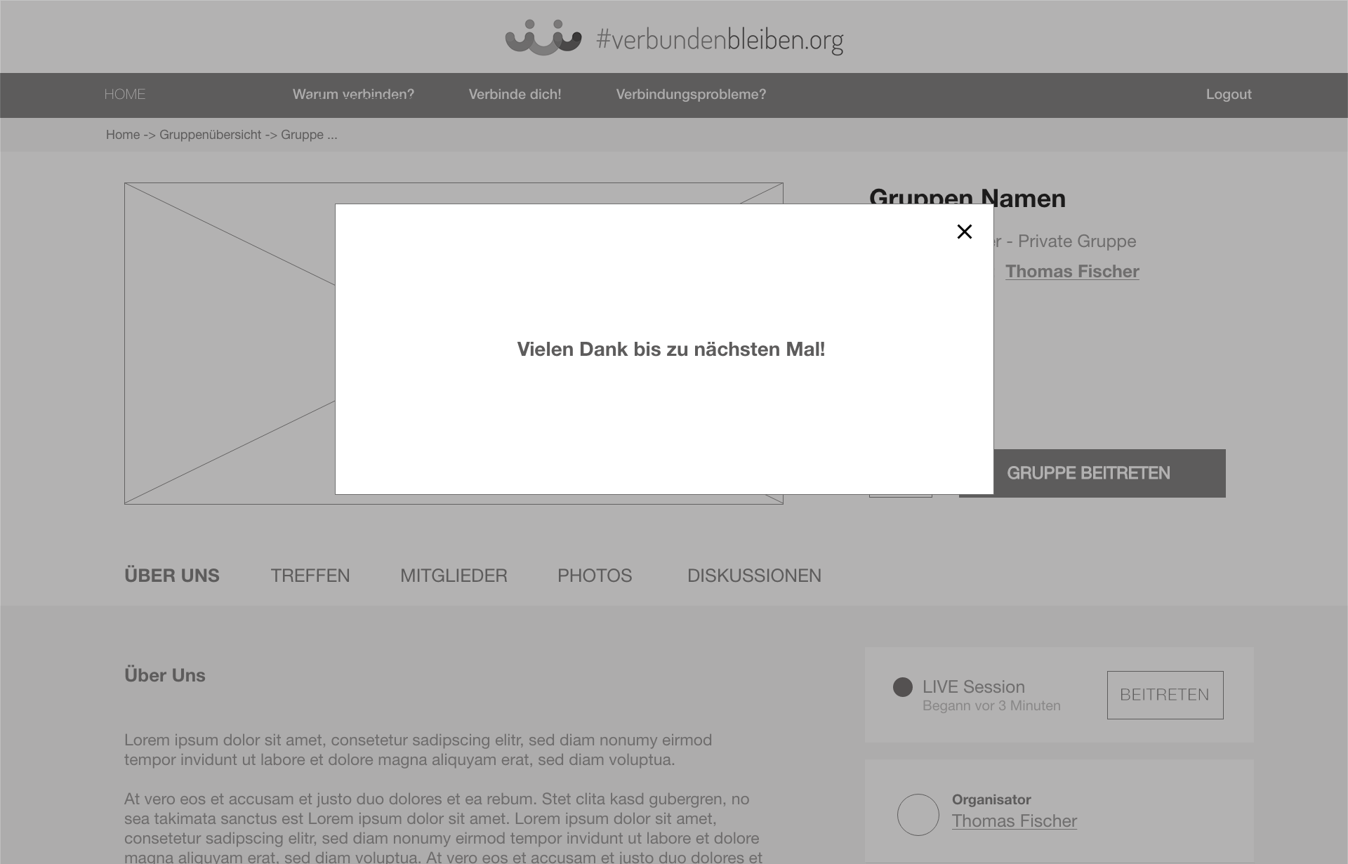This screenshot has width=1348, height=864.
Task: Open the 'Warum verbinden?' menu item
Action: click(353, 94)
